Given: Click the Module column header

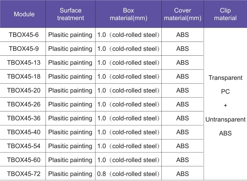Looking at the screenshot, I should [x=24, y=14].
